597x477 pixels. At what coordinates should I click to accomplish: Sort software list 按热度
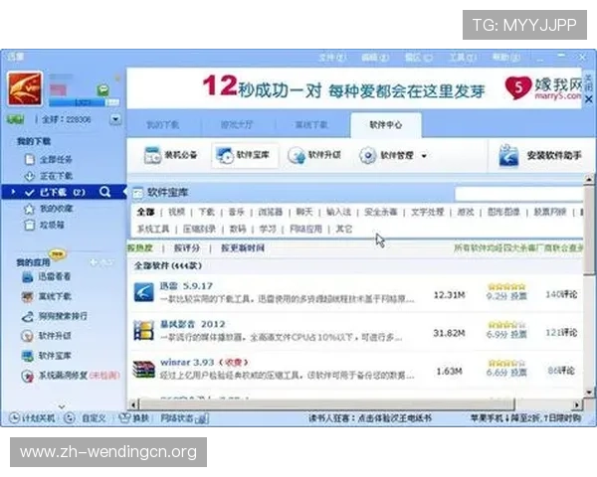140,248
